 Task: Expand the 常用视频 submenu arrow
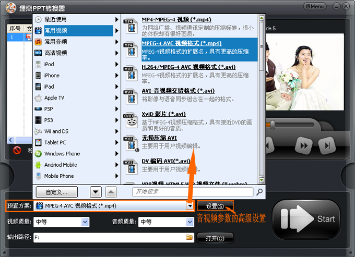click(x=116, y=31)
